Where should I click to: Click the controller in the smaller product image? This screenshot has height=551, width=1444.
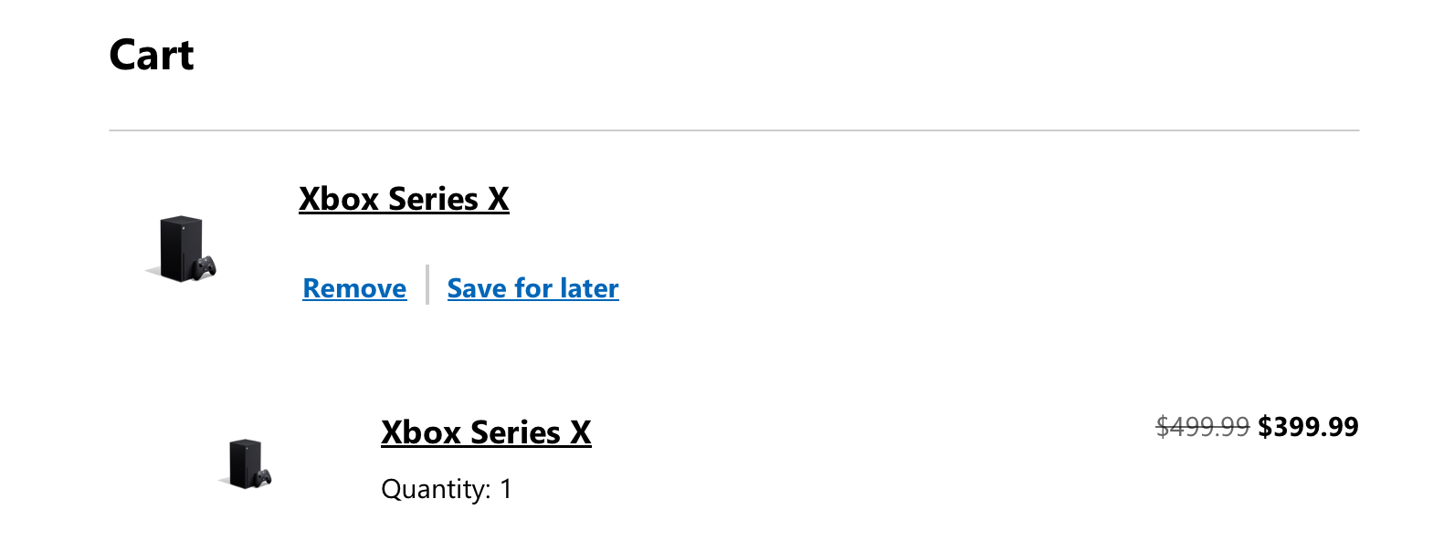(263, 477)
